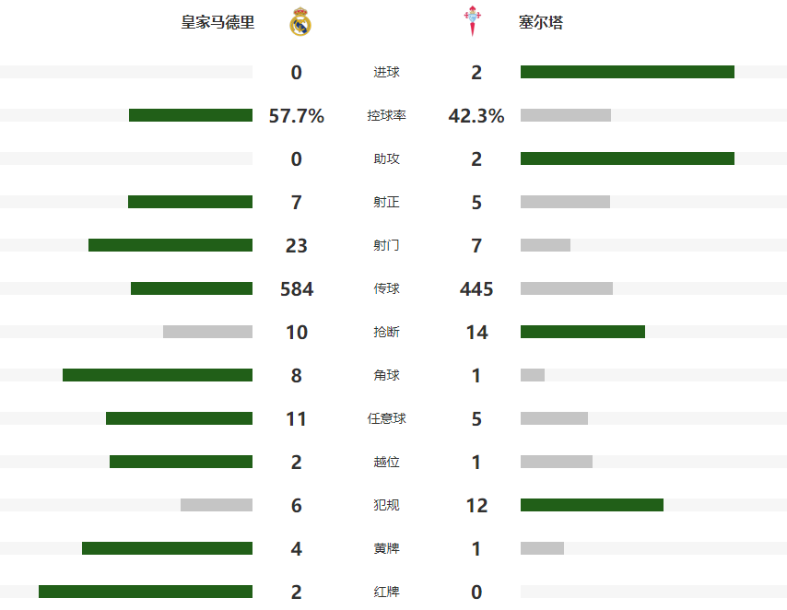Click Celta's green 犯规 fouls bar

tap(592, 505)
